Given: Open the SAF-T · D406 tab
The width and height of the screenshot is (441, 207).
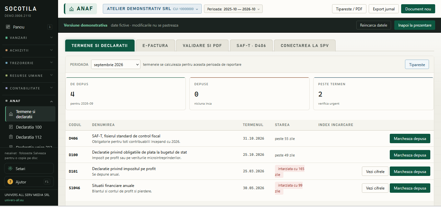Looking at the screenshot, I should 251,46.
